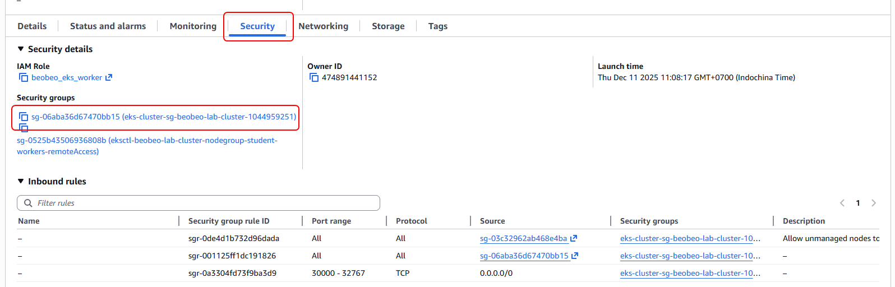The width and height of the screenshot is (895, 287).
Task: Open the Status and alarms tab
Action: [108, 26]
